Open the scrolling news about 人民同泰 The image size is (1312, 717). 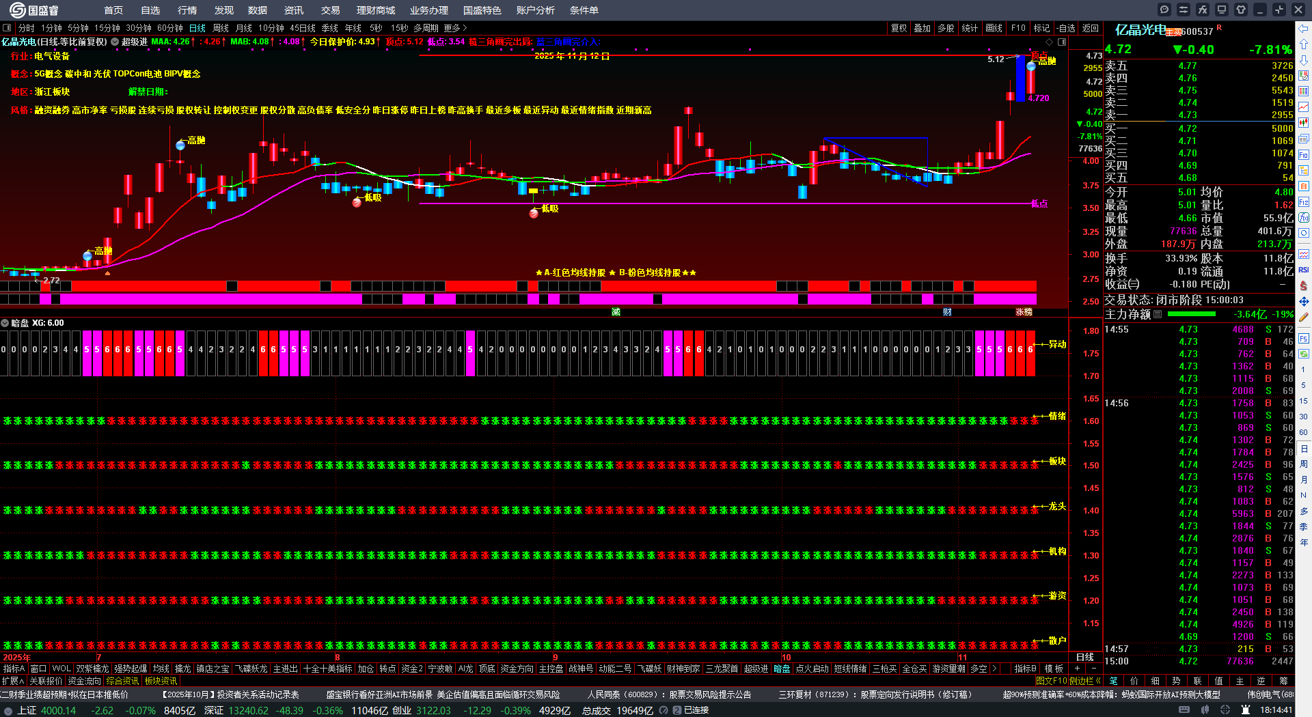[x=669, y=694]
